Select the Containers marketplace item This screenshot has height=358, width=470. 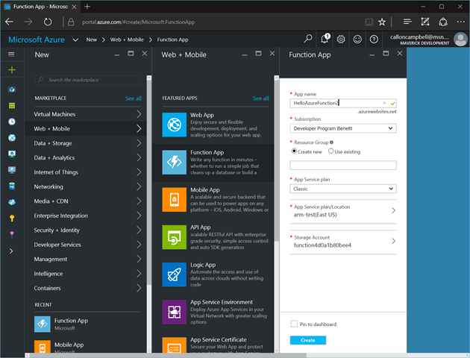coord(86,288)
